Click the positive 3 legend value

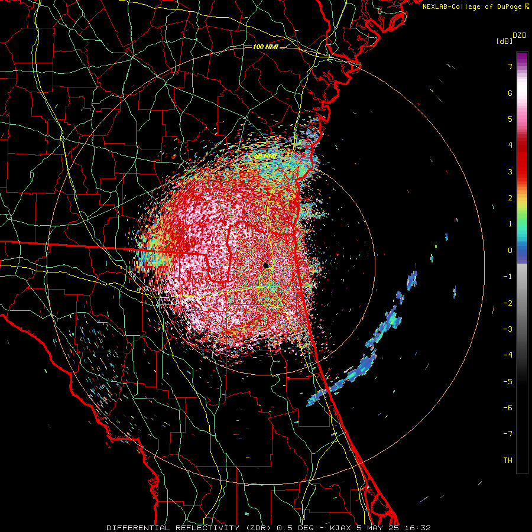point(510,171)
